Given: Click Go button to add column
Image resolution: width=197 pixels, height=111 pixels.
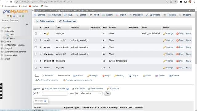Looking at the screenshot, I should [x=107, y=93].
